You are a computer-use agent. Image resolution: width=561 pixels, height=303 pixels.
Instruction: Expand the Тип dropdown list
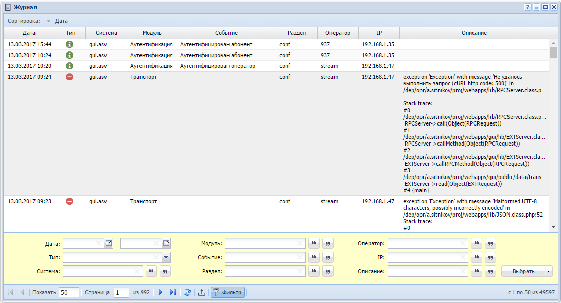pyautogui.click(x=166, y=257)
